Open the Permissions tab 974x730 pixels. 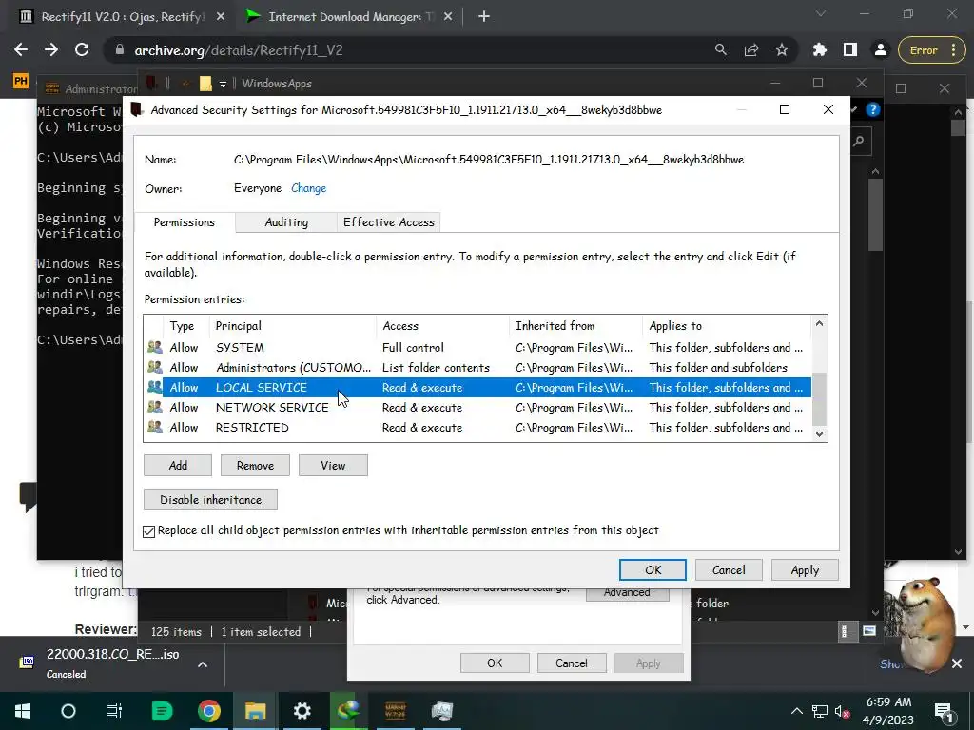185,222
